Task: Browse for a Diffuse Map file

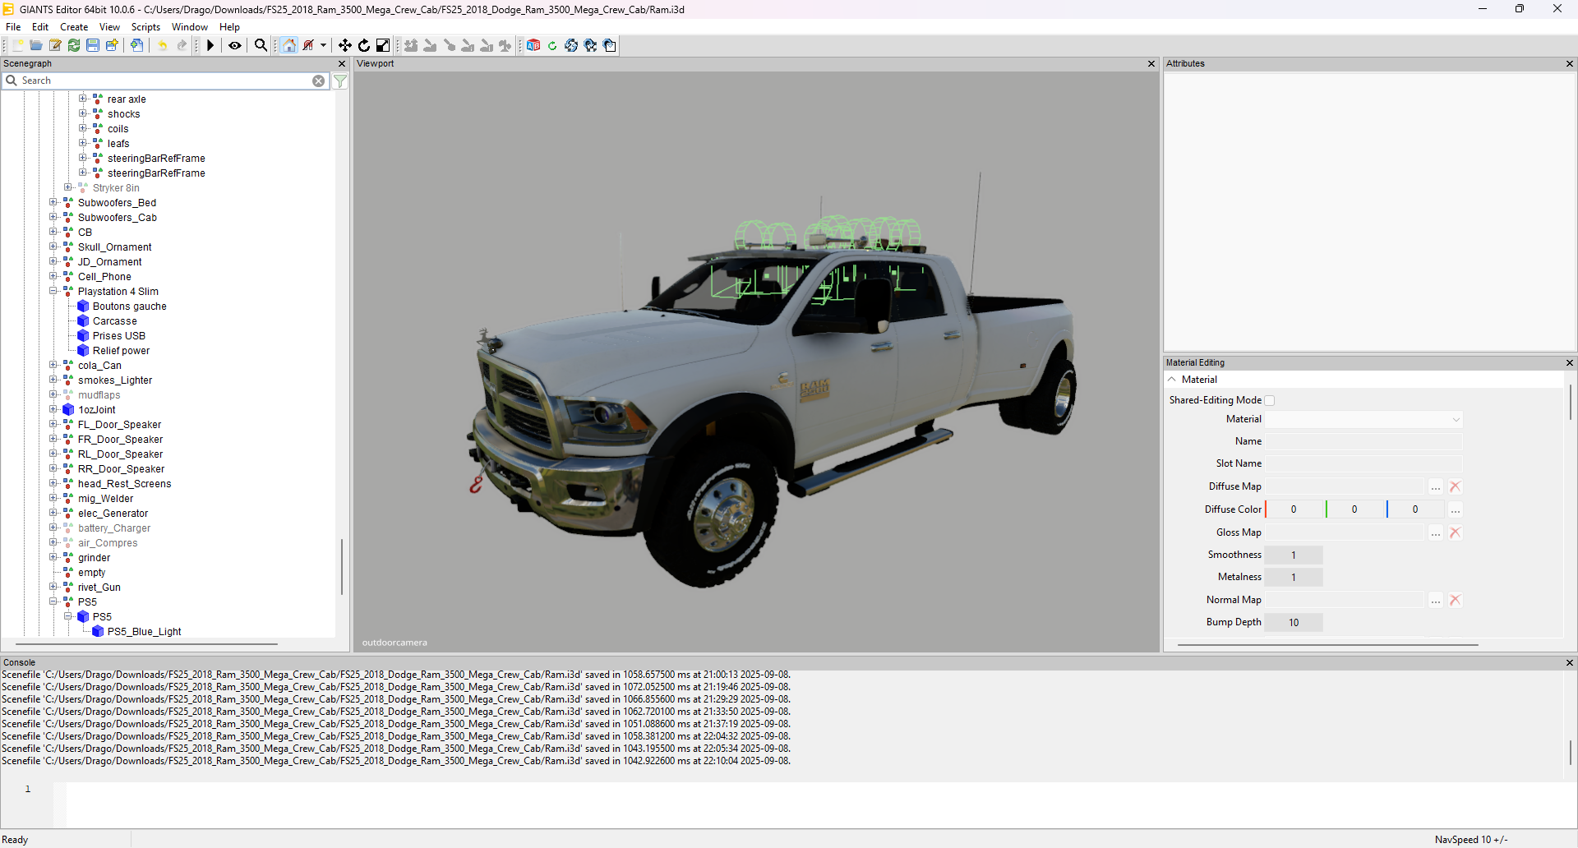Action: click(1436, 486)
